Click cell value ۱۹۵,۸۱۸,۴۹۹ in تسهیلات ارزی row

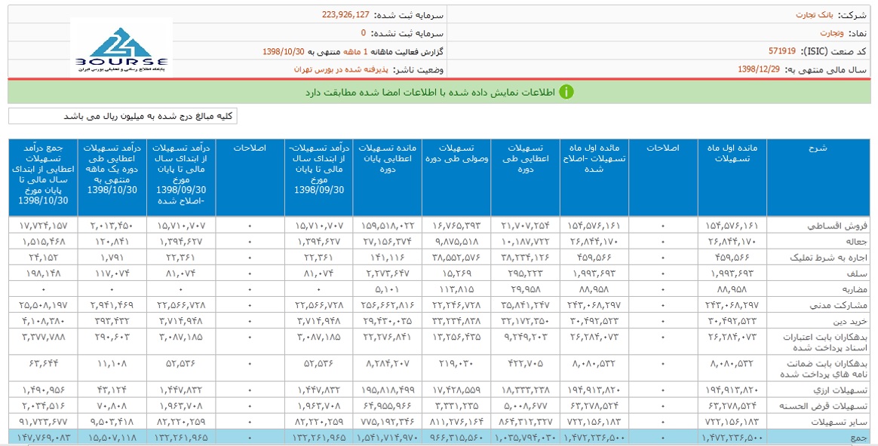click(388, 390)
